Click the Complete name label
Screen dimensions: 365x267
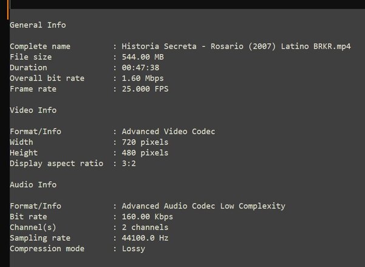(x=40, y=46)
